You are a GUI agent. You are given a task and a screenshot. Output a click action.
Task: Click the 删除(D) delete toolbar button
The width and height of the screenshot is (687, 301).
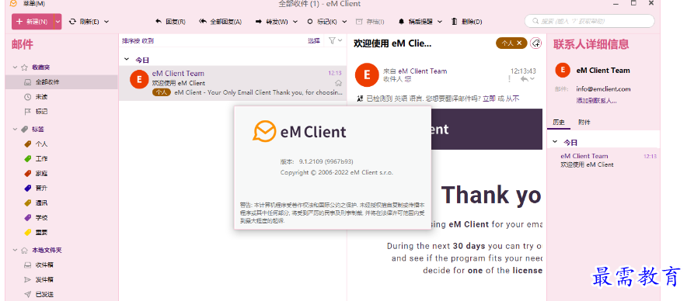(x=466, y=22)
